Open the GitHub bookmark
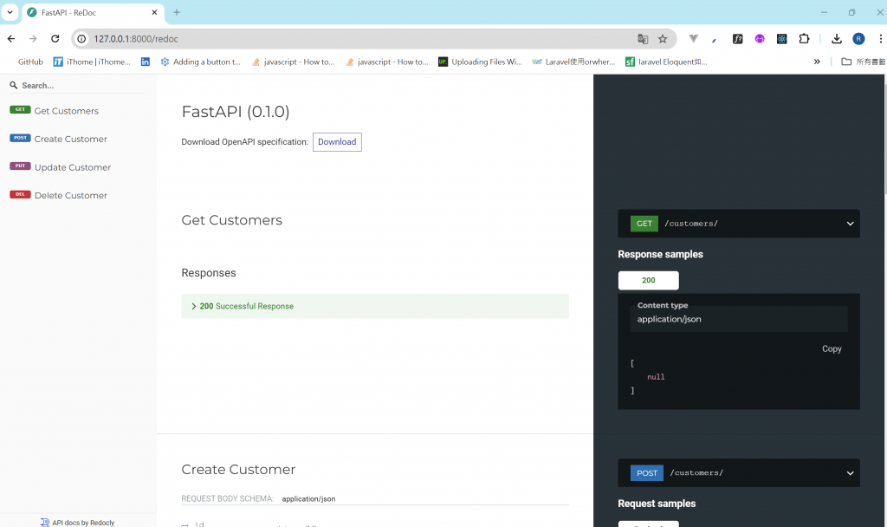Screen dimensions: 887x527 (x=30, y=62)
